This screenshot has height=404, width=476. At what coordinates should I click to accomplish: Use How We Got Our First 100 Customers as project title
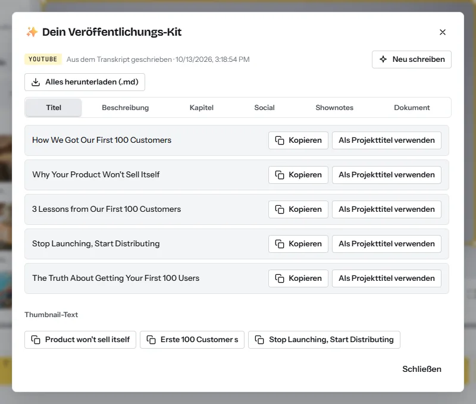tap(386, 140)
